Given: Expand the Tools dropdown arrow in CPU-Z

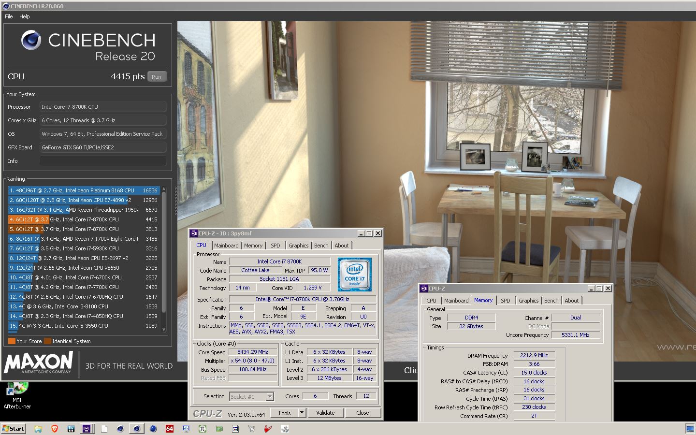Looking at the screenshot, I should 302,413.
